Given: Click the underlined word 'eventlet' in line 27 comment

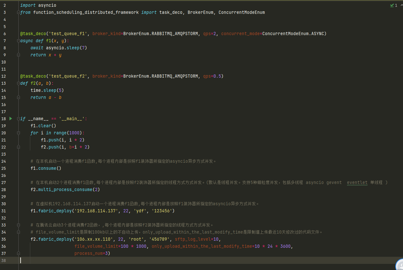Looking at the screenshot, I should point(357,182).
